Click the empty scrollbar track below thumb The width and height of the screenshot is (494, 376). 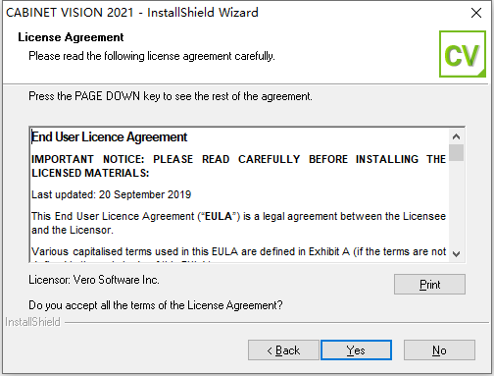(457, 203)
